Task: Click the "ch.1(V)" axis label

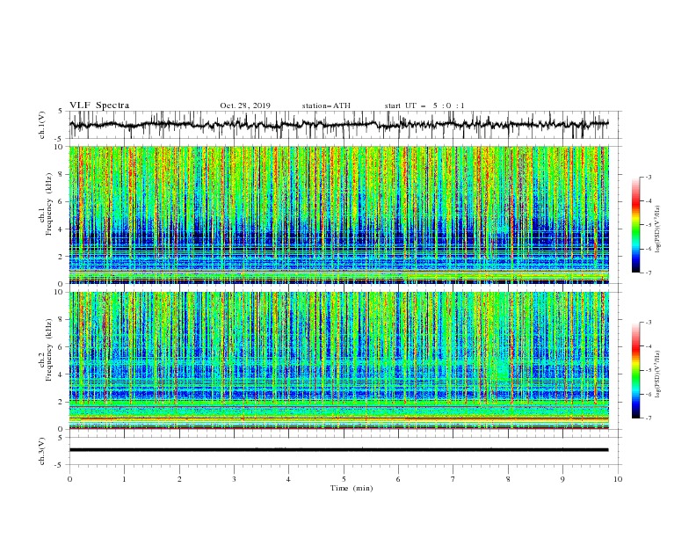Action: 42,125
